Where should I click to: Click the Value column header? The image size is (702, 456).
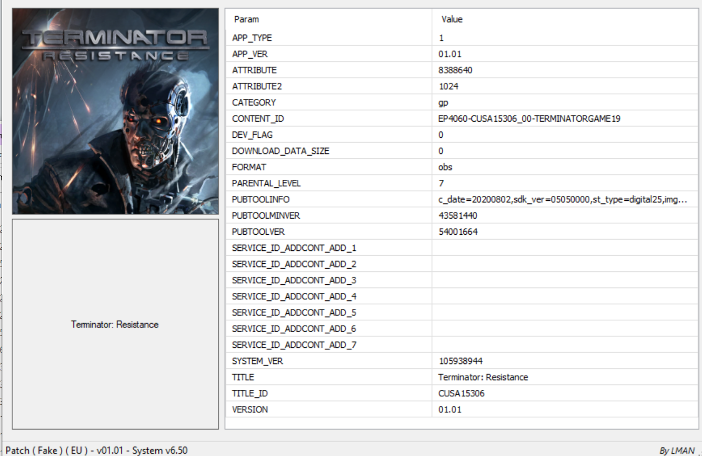point(452,19)
